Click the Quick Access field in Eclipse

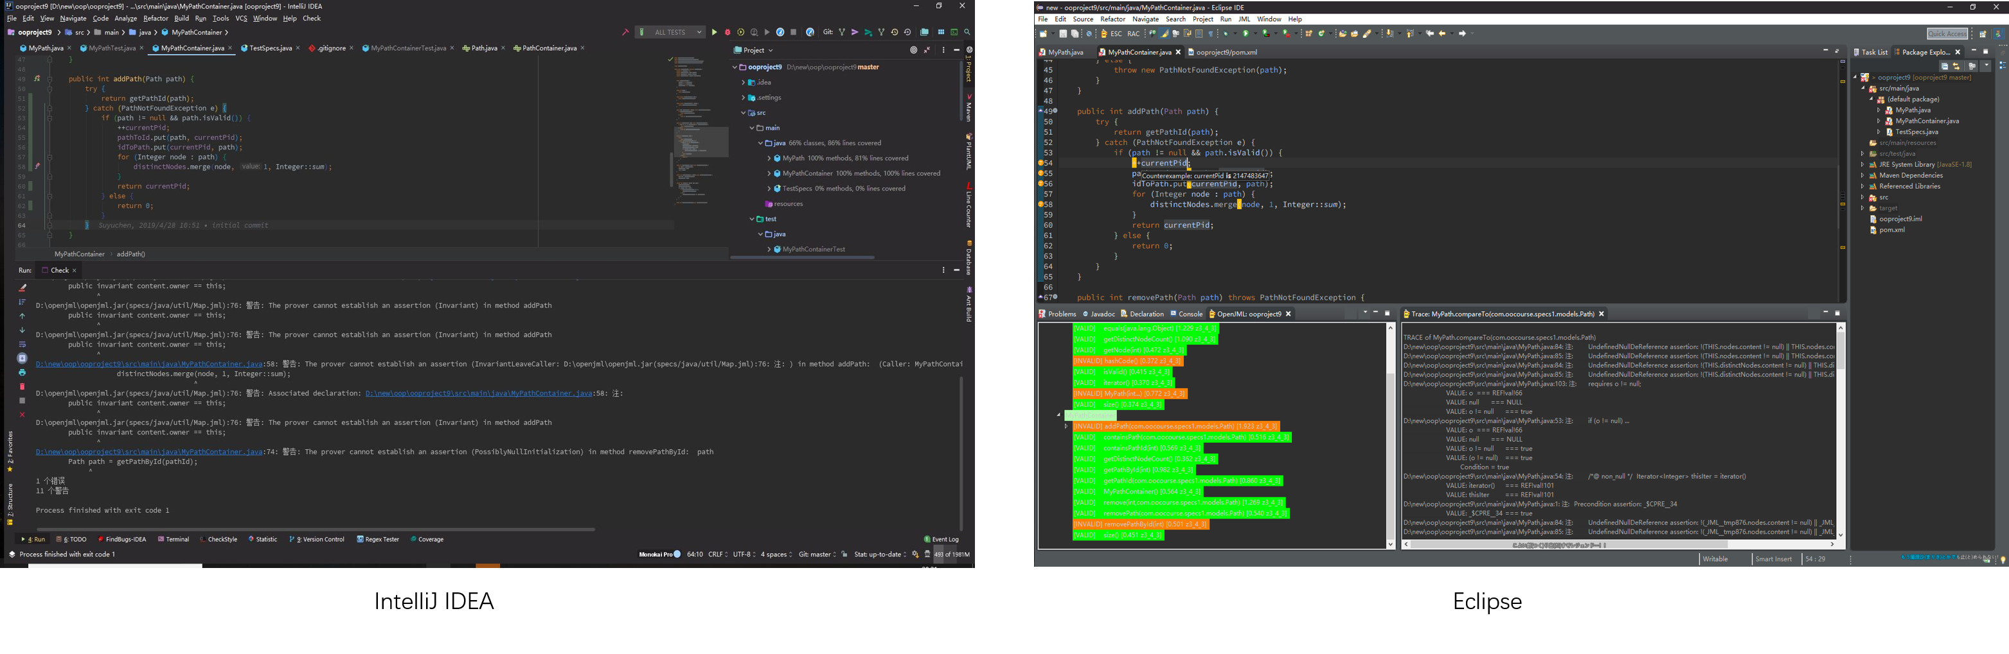click(x=1947, y=33)
